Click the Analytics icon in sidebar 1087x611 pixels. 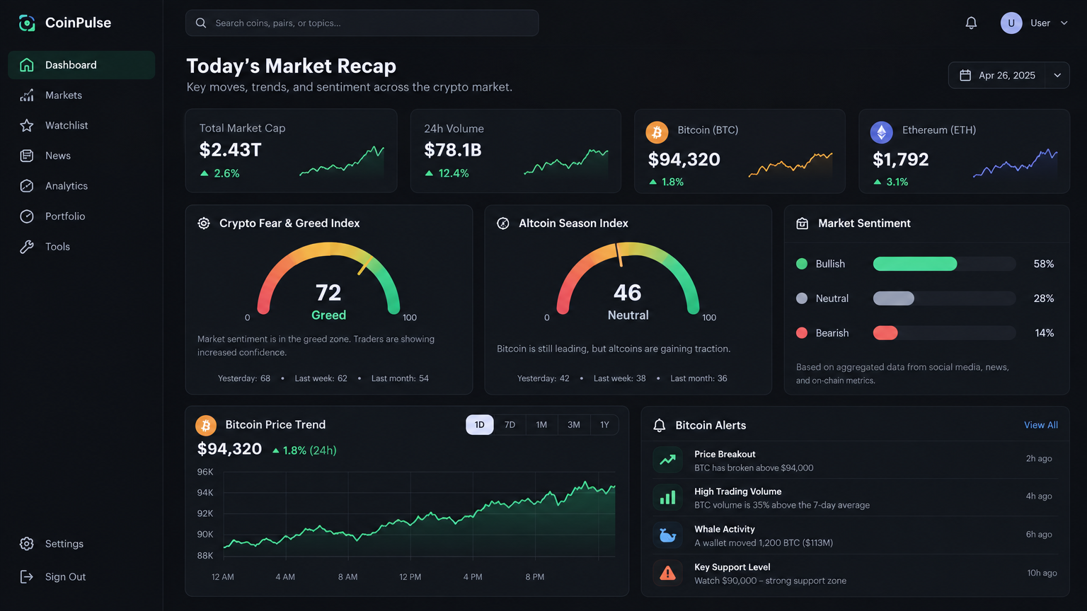[27, 186]
